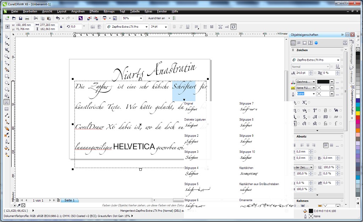Open the Datei menu
Viewport: 363px width, 222px height.
click(15, 11)
